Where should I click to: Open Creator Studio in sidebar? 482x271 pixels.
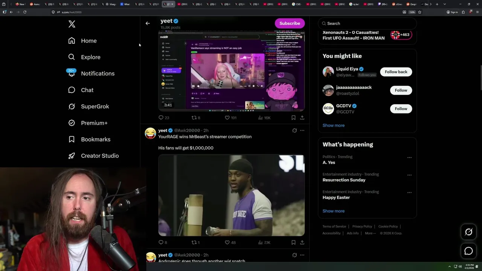point(93,156)
